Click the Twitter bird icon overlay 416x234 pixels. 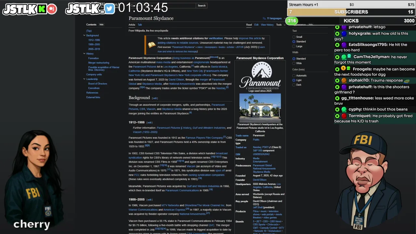[110, 9]
